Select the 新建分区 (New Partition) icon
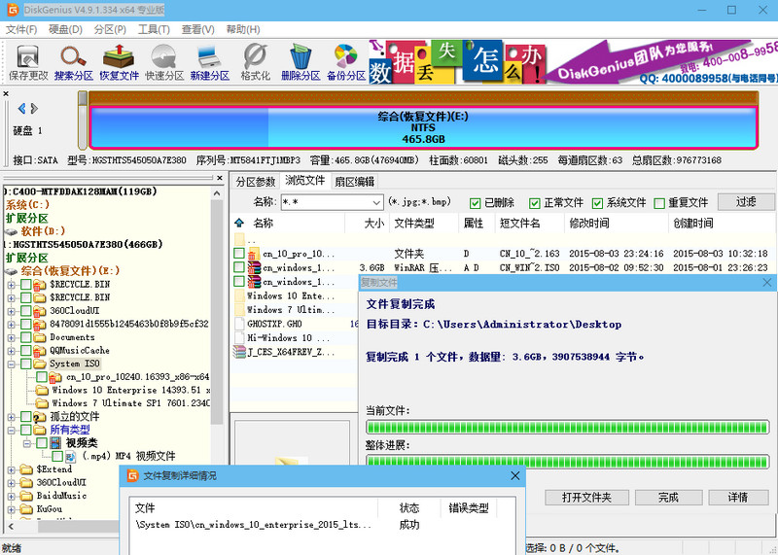This screenshot has width=778, height=555. [209, 61]
